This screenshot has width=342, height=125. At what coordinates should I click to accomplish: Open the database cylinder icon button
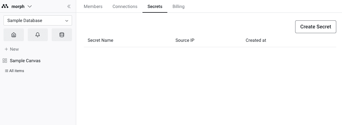[x=62, y=35]
